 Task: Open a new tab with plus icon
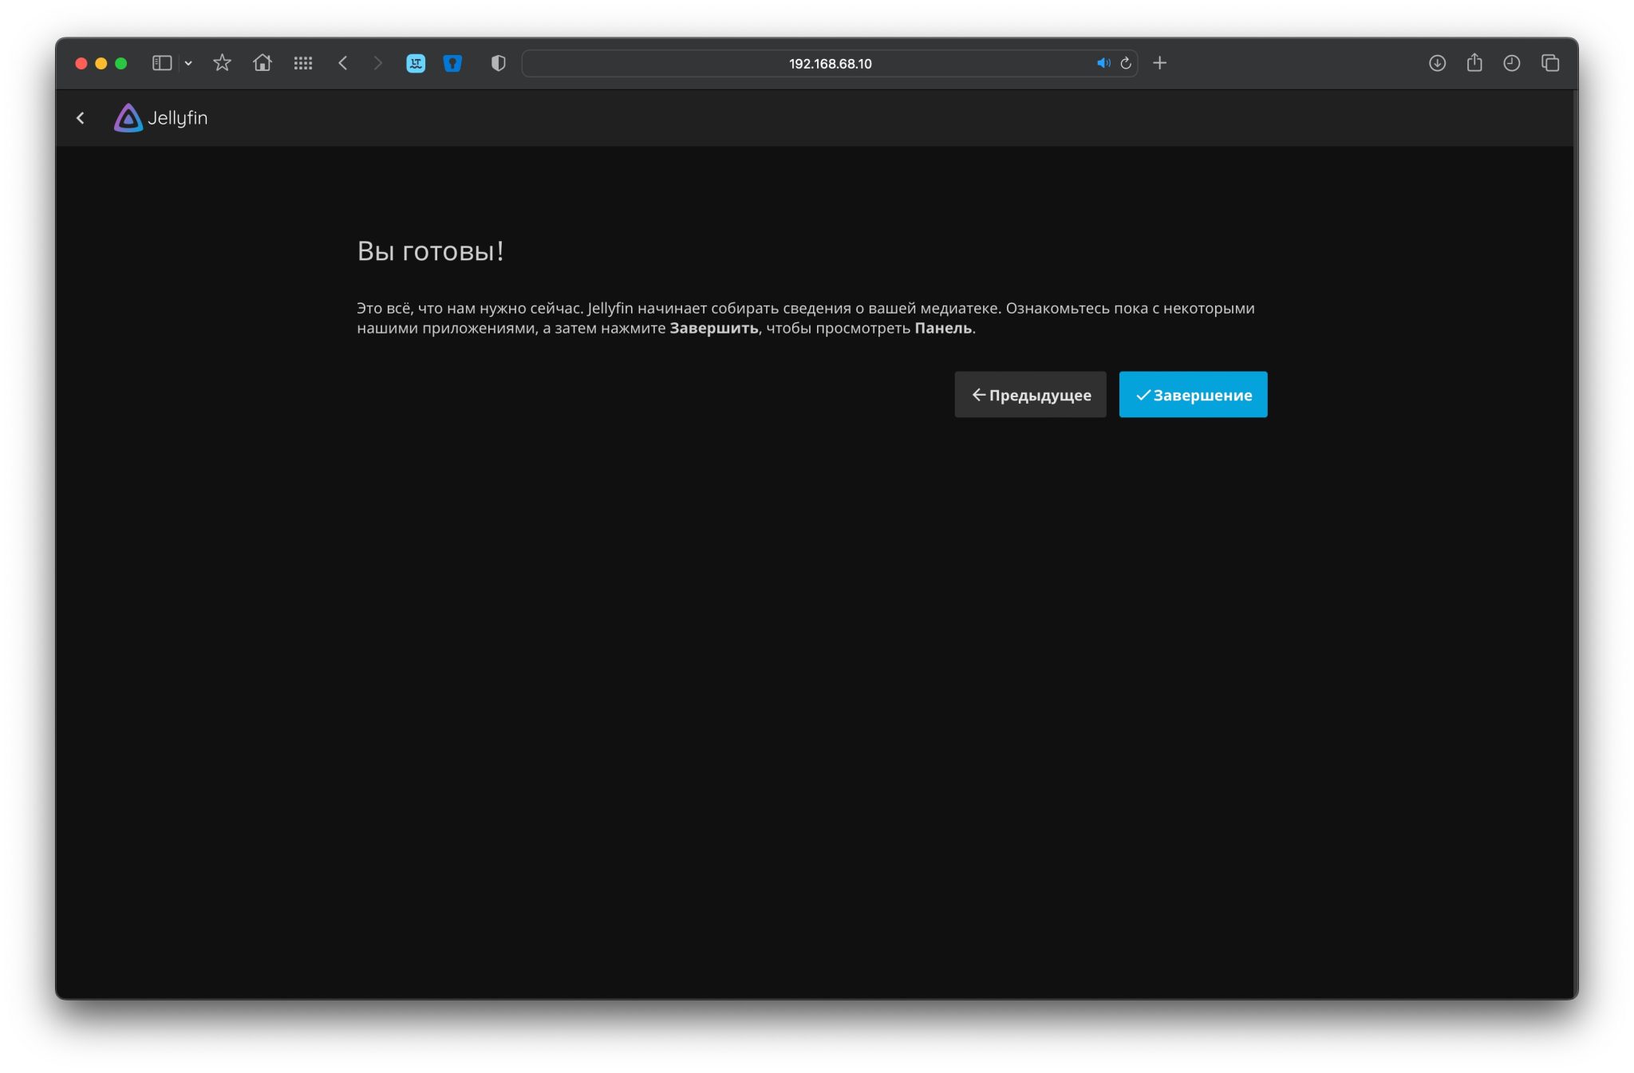point(1160,63)
